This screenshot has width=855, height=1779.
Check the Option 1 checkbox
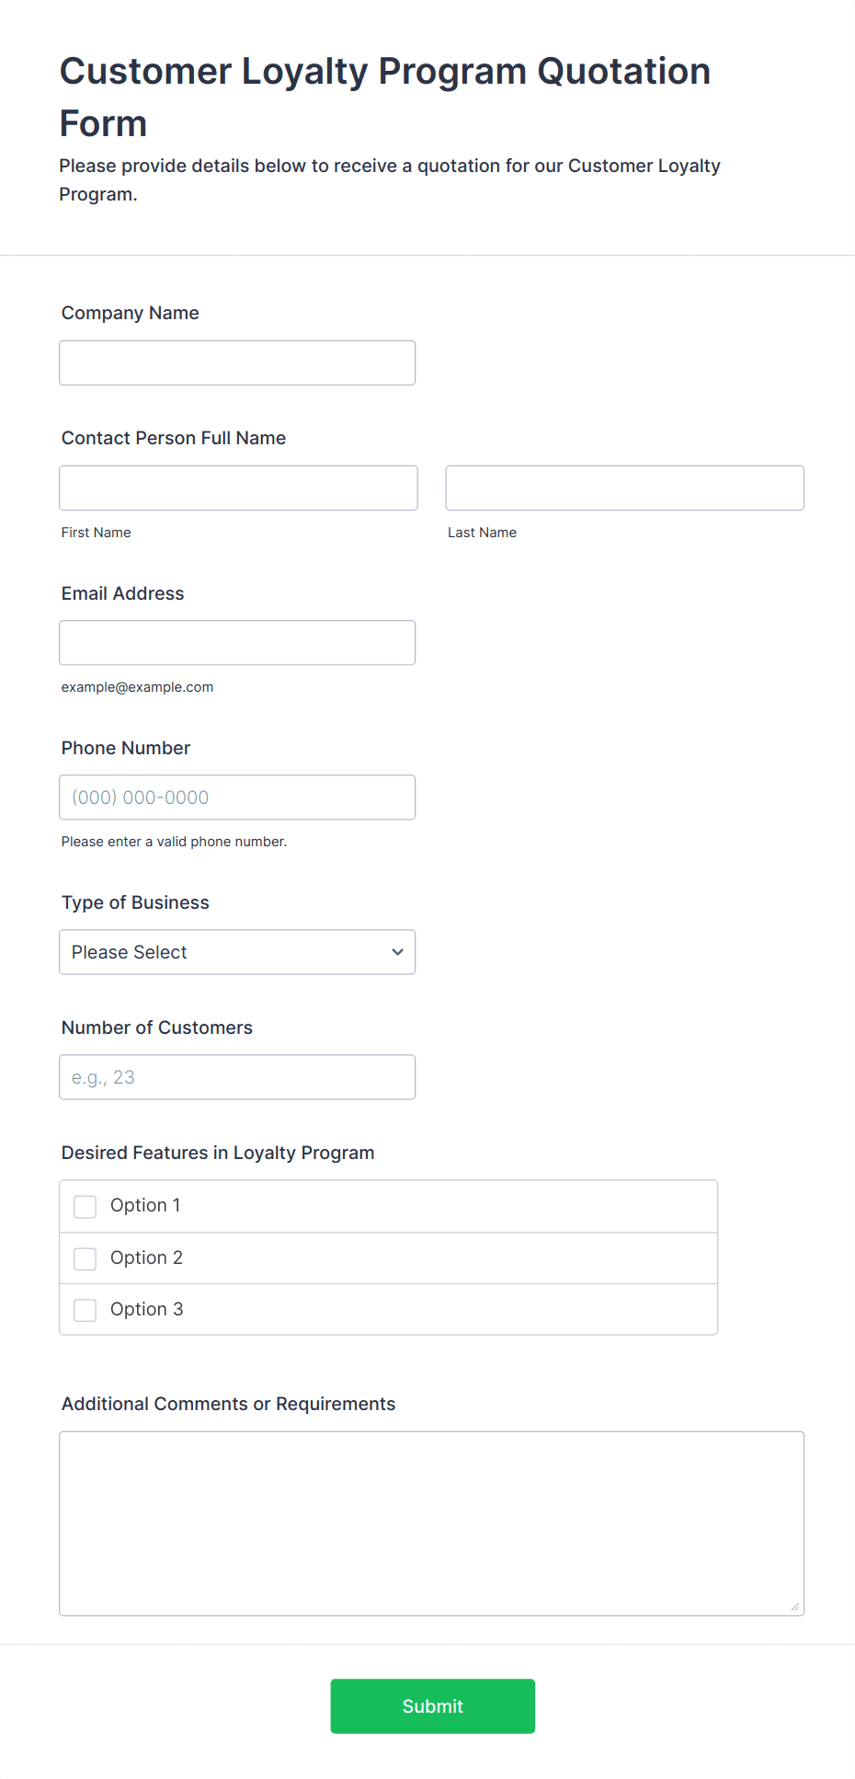[x=85, y=1207]
